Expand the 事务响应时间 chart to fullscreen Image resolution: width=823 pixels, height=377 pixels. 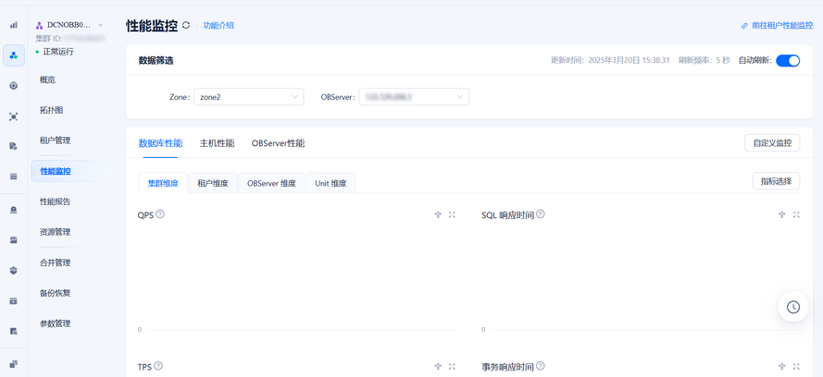pos(796,367)
